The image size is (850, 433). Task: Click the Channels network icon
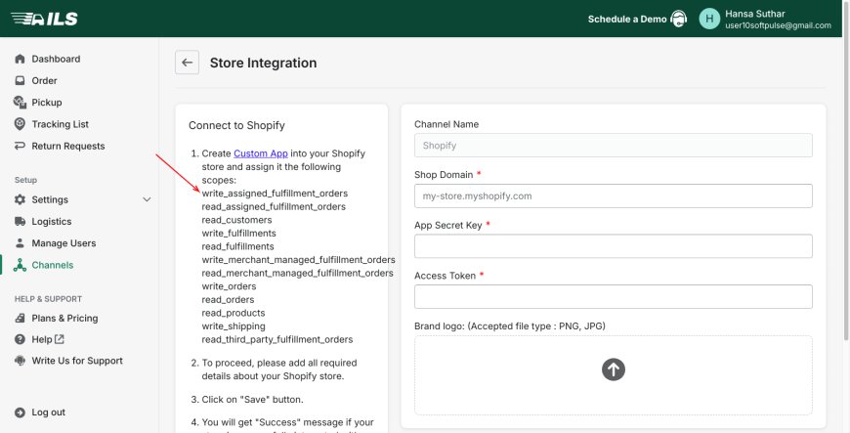click(21, 265)
